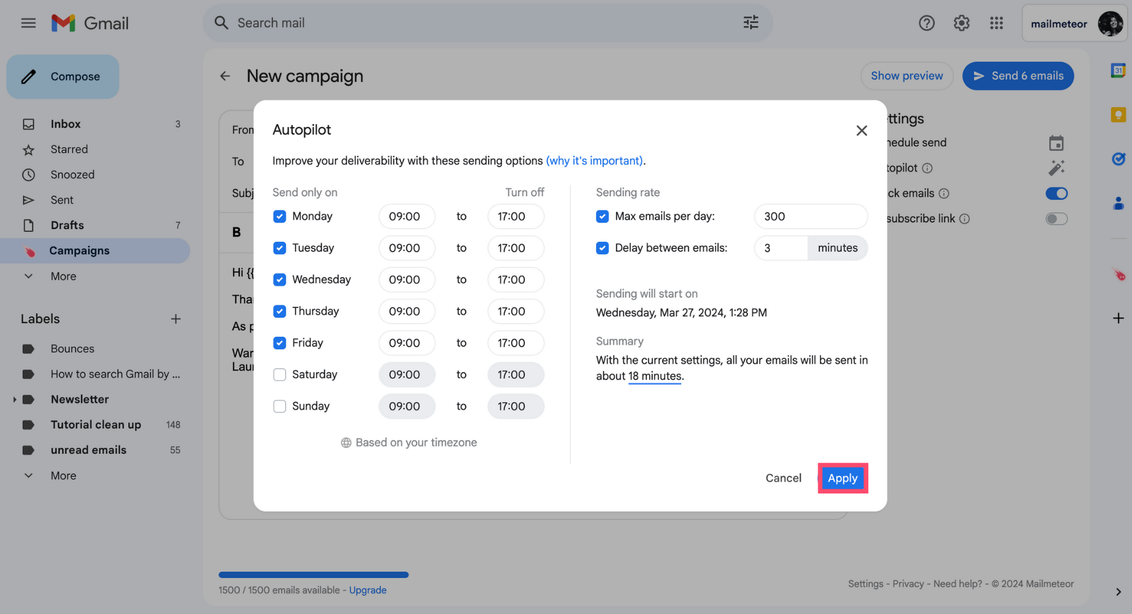Open Contacts side panel icon
The width and height of the screenshot is (1132, 614).
tap(1118, 203)
